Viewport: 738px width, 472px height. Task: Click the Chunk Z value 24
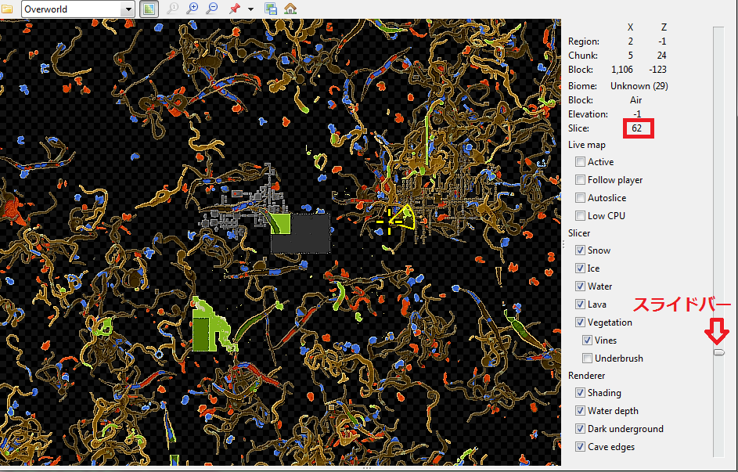pos(662,55)
